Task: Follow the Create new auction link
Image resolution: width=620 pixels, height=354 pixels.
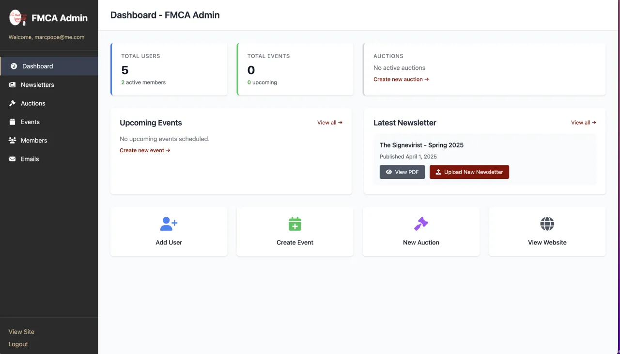Action: 401,80
